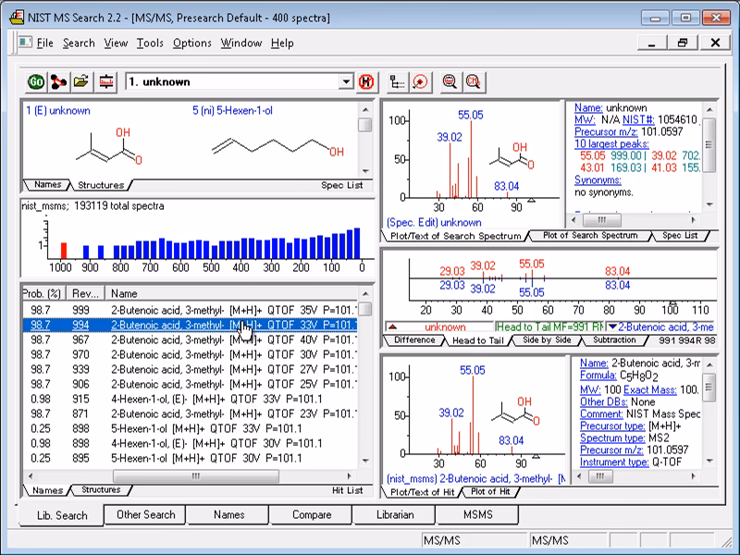Click the red histogram bar near 1000
The image size is (740, 555).
pos(64,250)
